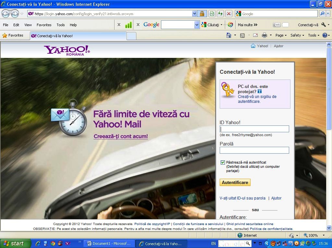332x248 pixels.
Task: Click the Favorites star icon
Action: (x=5, y=36)
